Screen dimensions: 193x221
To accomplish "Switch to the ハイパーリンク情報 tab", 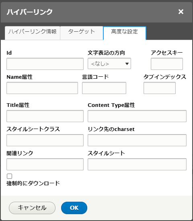I will [x=33, y=33].
